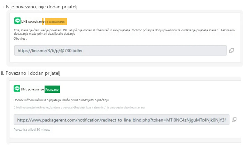Click 'LINE povezivanje' label in second card
Image resolution: width=243 pixels, height=145 pixels.
click(32, 89)
